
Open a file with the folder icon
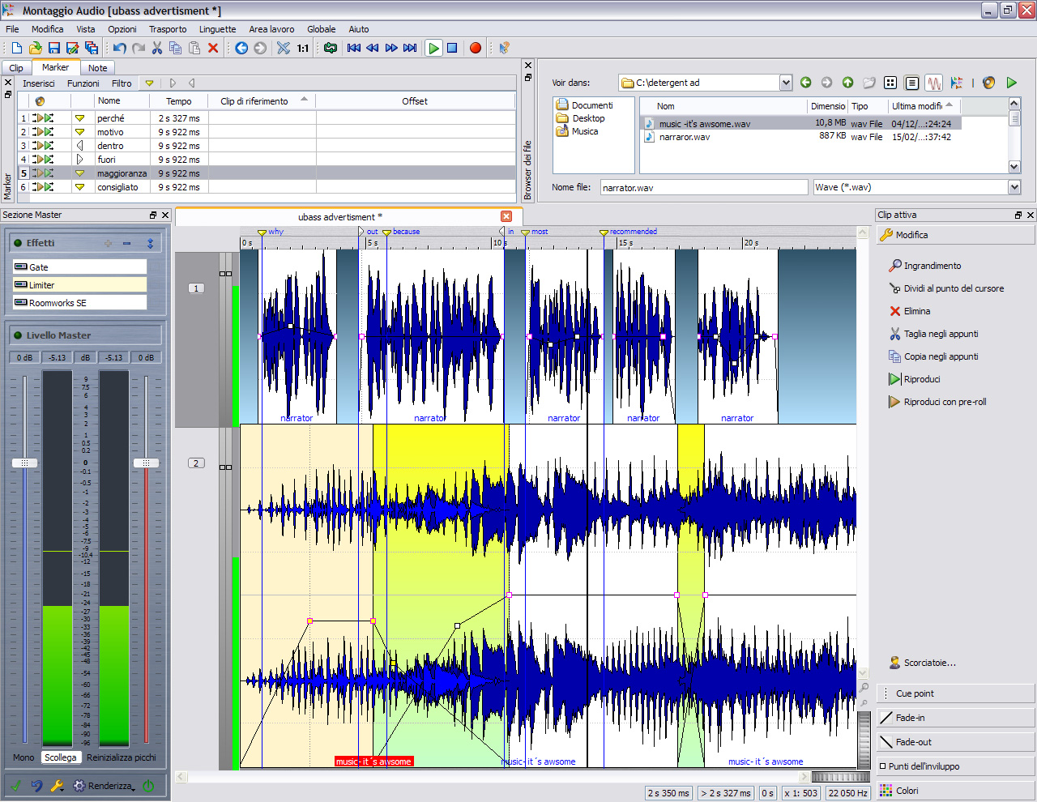click(x=35, y=48)
